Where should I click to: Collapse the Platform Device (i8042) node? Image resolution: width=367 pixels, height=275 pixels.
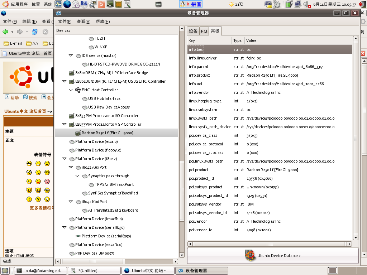click(65, 159)
